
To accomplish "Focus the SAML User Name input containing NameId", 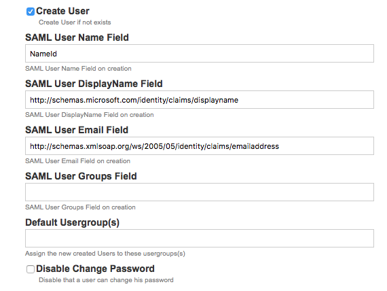I will coord(200,54).
